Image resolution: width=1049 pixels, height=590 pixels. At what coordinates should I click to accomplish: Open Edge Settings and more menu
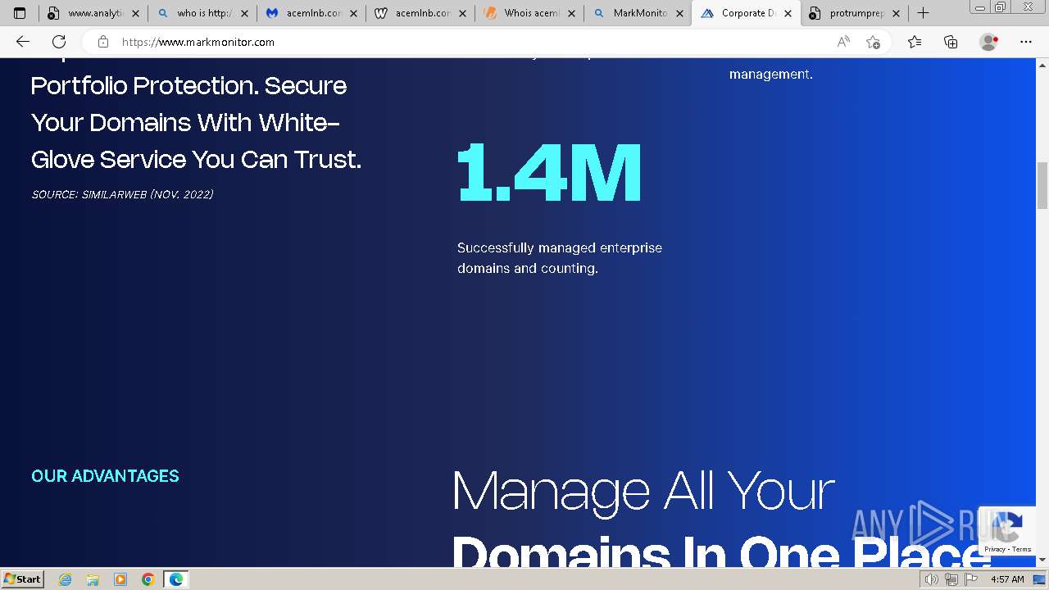point(1026,42)
